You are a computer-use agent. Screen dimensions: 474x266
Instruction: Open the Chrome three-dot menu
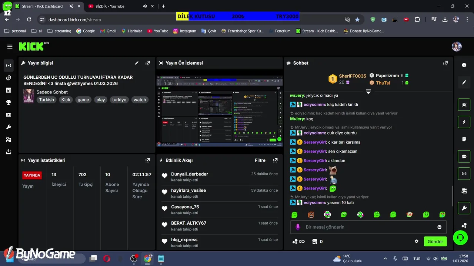(x=467, y=20)
